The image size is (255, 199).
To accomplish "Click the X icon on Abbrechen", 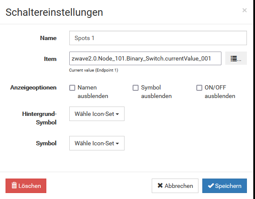I will [160, 186].
